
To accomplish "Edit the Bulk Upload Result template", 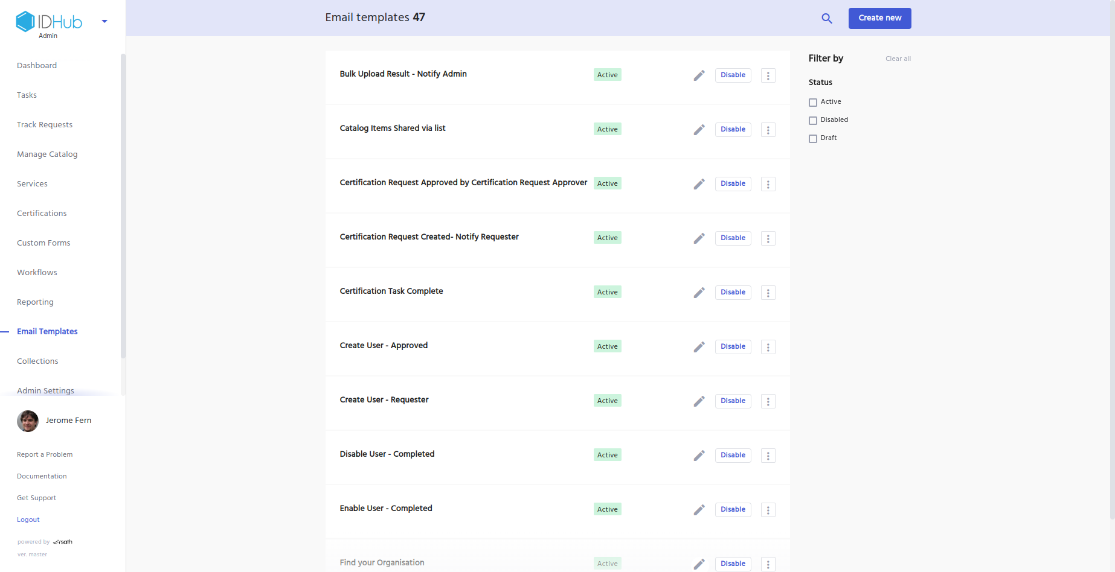I will pos(699,75).
